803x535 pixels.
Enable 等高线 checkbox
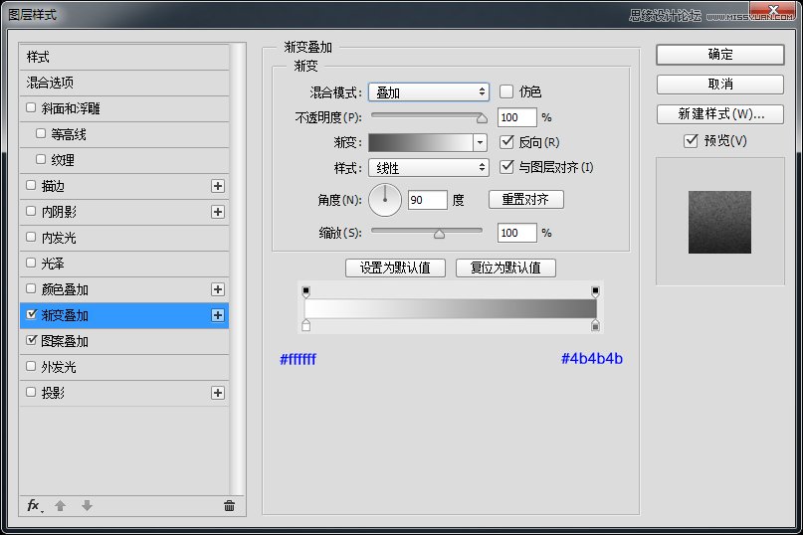coord(41,133)
